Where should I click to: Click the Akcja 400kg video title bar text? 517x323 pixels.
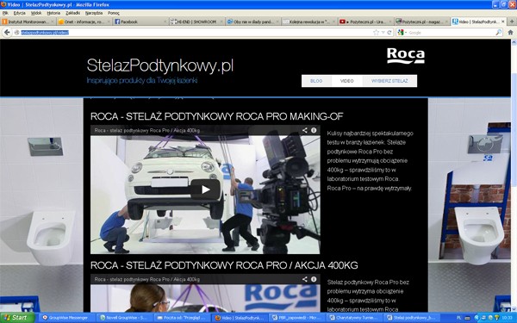[x=147, y=279]
